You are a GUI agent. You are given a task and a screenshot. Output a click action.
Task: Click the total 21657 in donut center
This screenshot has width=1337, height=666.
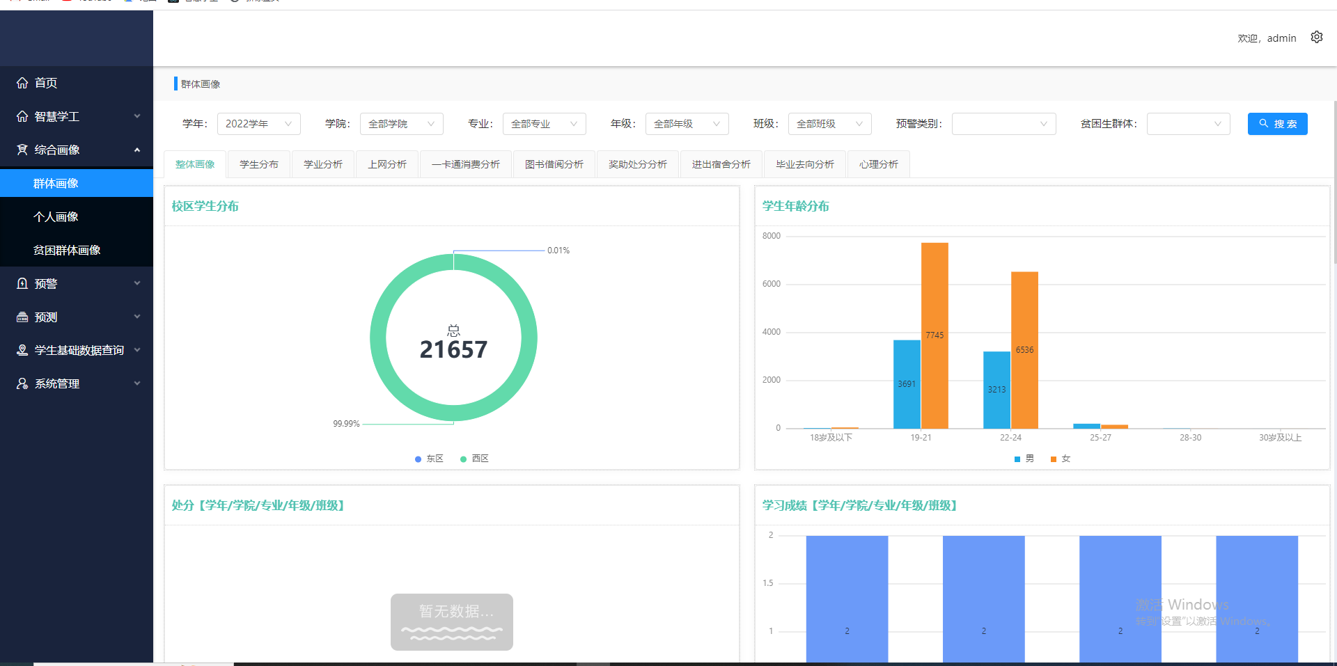pyautogui.click(x=453, y=349)
